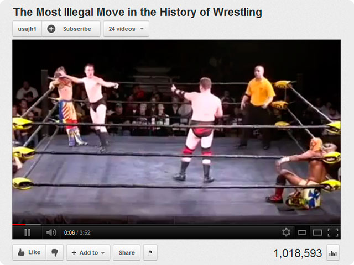This screenshot has height=265, width=354.
Task: Open the Add to playlist dropdown
Action: pyautogui.click(x=88, y=253)
